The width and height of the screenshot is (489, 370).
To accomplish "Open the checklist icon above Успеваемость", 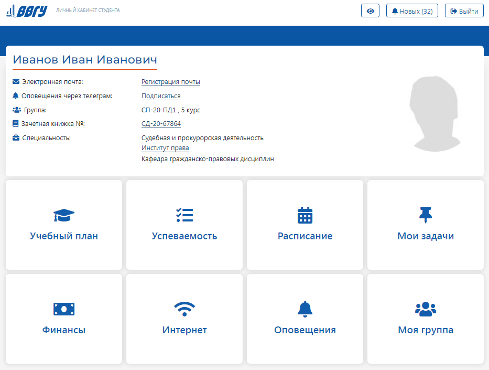I will click(x=184, y=215).
